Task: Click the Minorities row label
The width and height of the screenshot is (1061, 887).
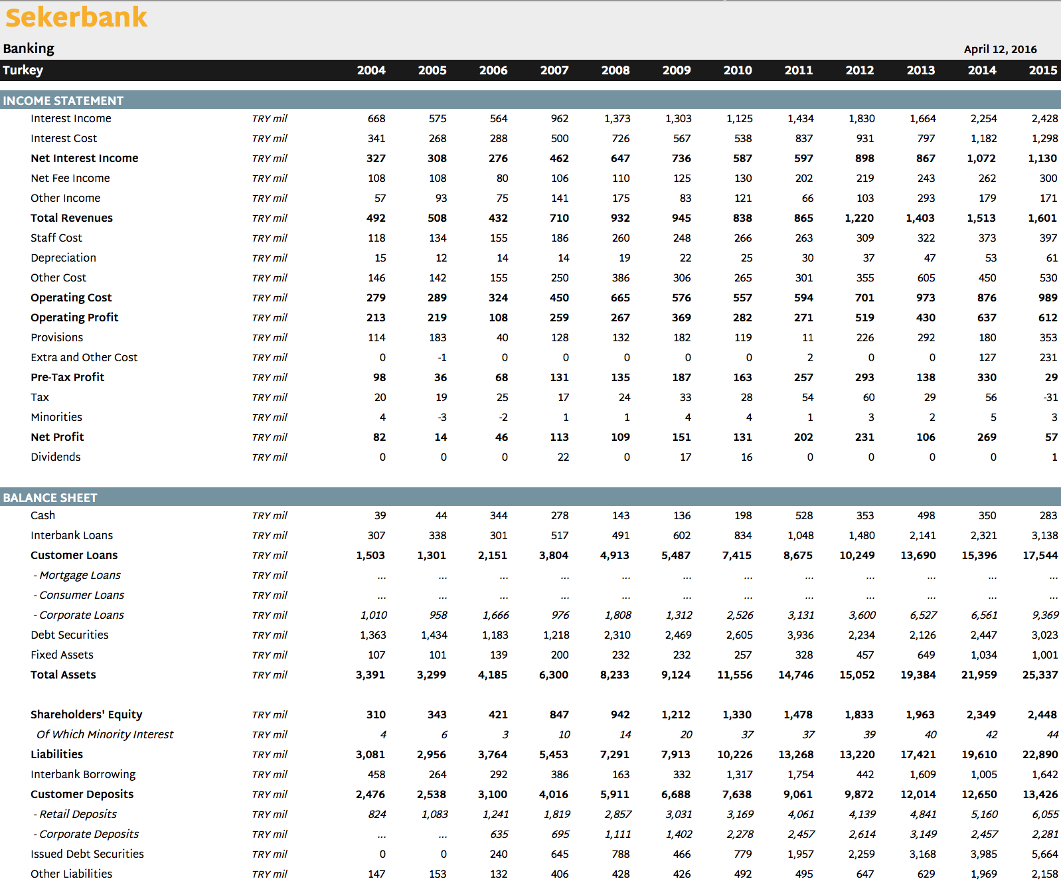Action: [x=56, y=417]
